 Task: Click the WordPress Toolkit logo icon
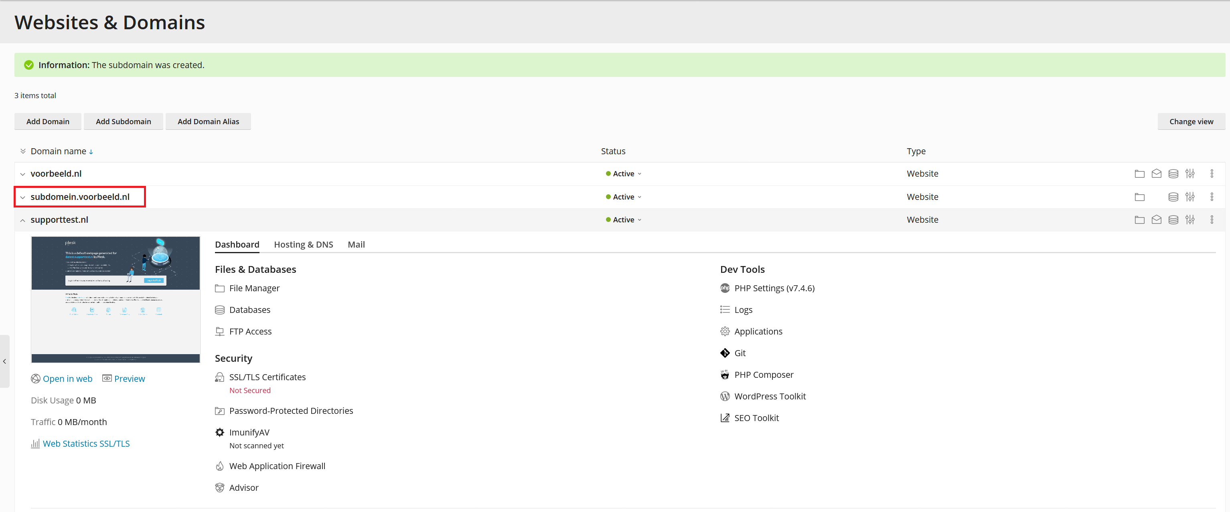(724, 396)
